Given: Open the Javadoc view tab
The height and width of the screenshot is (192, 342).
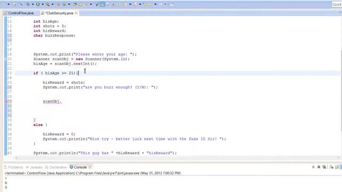Looking at the screenshot, I should point(34,167).
